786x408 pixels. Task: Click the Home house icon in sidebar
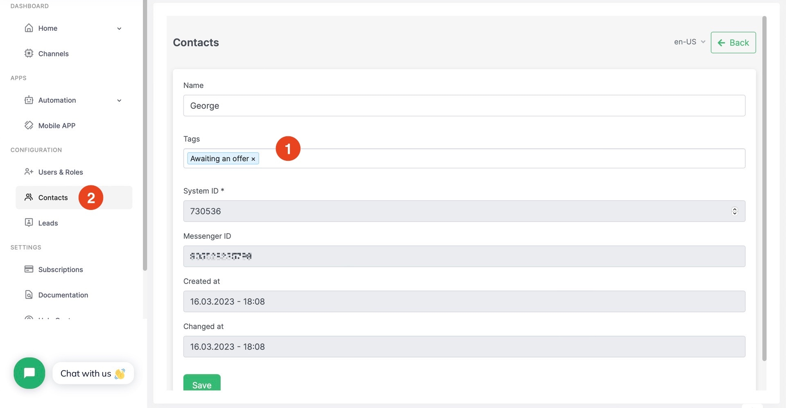[29, 28]
